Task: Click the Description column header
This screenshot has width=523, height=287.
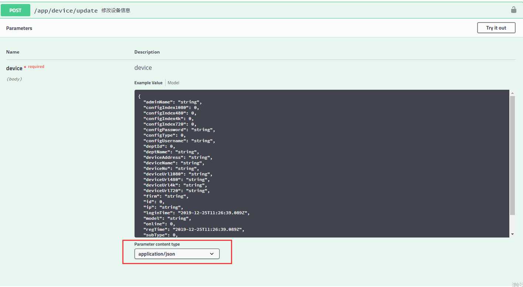Action: 147,52
